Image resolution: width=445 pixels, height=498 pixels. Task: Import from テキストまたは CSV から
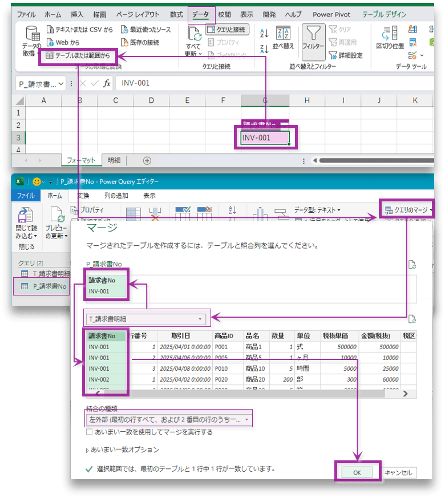click(x=79, y=30)
